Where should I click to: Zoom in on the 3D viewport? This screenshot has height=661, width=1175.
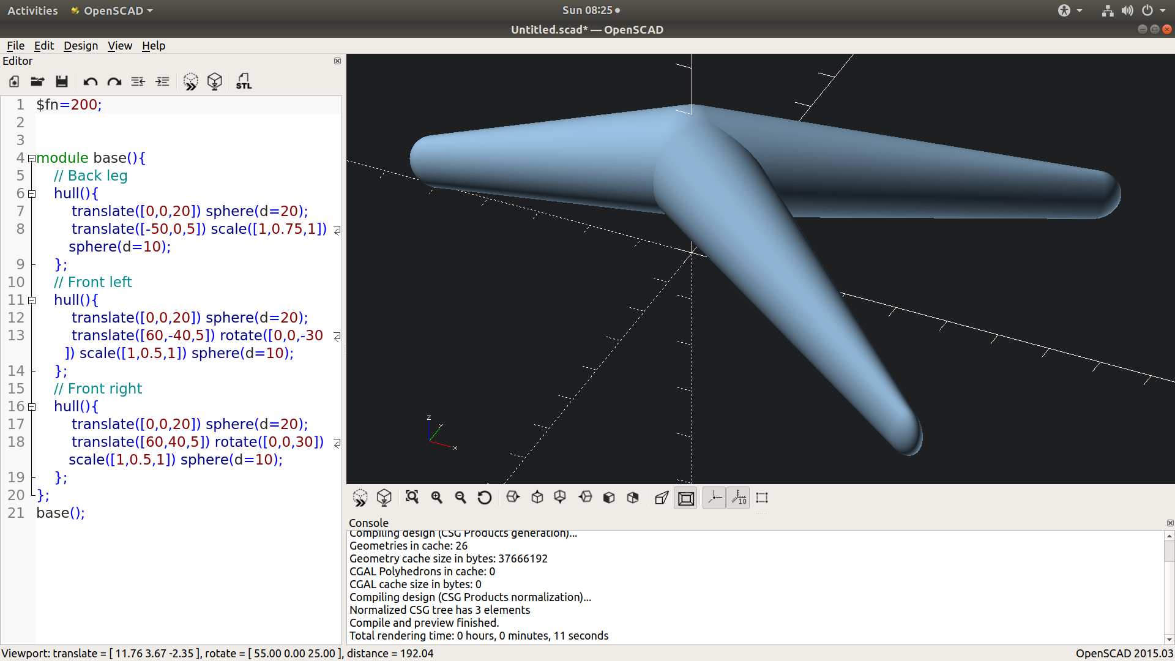(x=436, y=498)
